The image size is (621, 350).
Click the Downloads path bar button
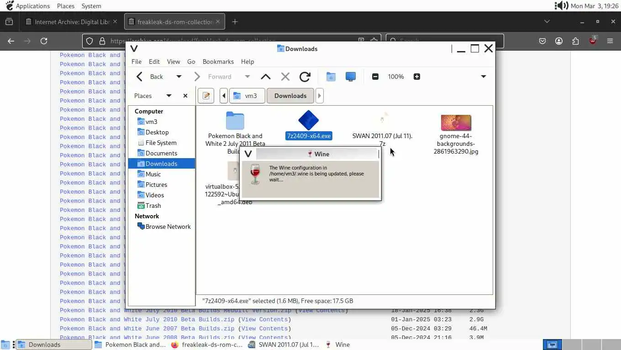(x=290, y=96)
